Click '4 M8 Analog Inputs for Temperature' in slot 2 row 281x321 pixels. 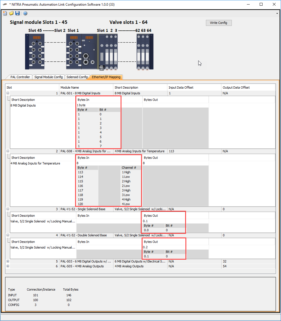pyautogui.click(x=140, y=151)
